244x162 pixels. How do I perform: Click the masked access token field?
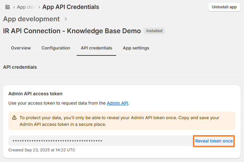100,141
